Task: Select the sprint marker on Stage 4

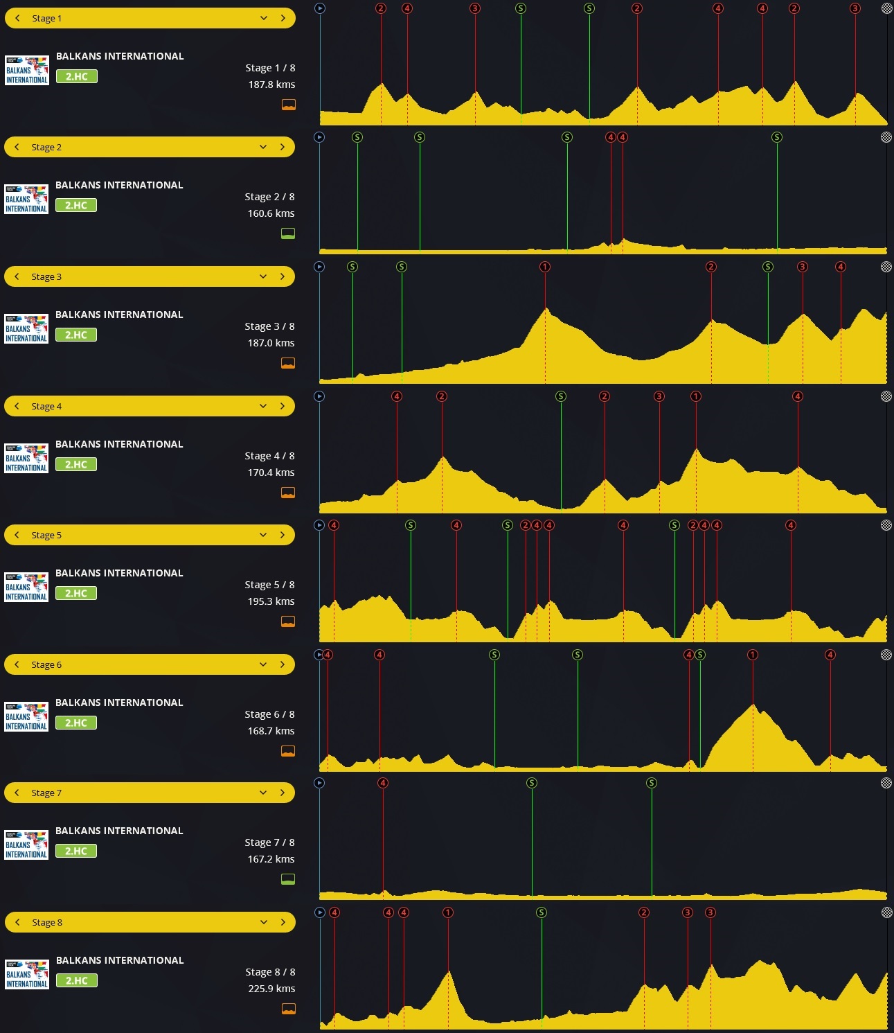Action: 561,396
